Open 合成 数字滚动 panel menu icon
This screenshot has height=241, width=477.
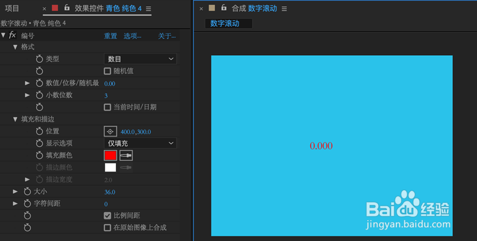pyautogui.click(x=284, y=9)
